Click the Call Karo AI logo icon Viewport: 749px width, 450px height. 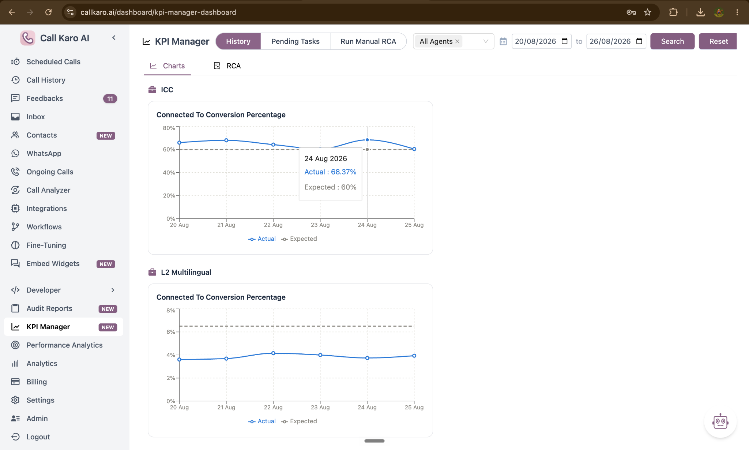click(28, 38)
